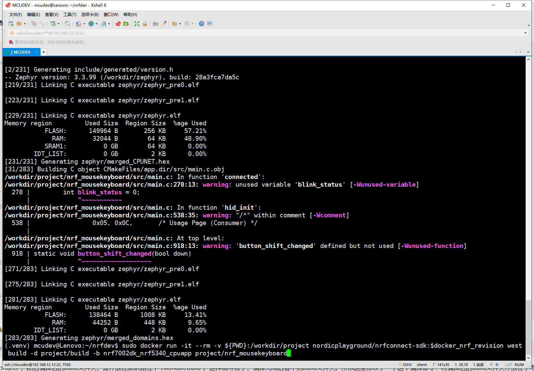
Task: Click the terminal vertical scrollbar thumb
Action: [528, 327]
